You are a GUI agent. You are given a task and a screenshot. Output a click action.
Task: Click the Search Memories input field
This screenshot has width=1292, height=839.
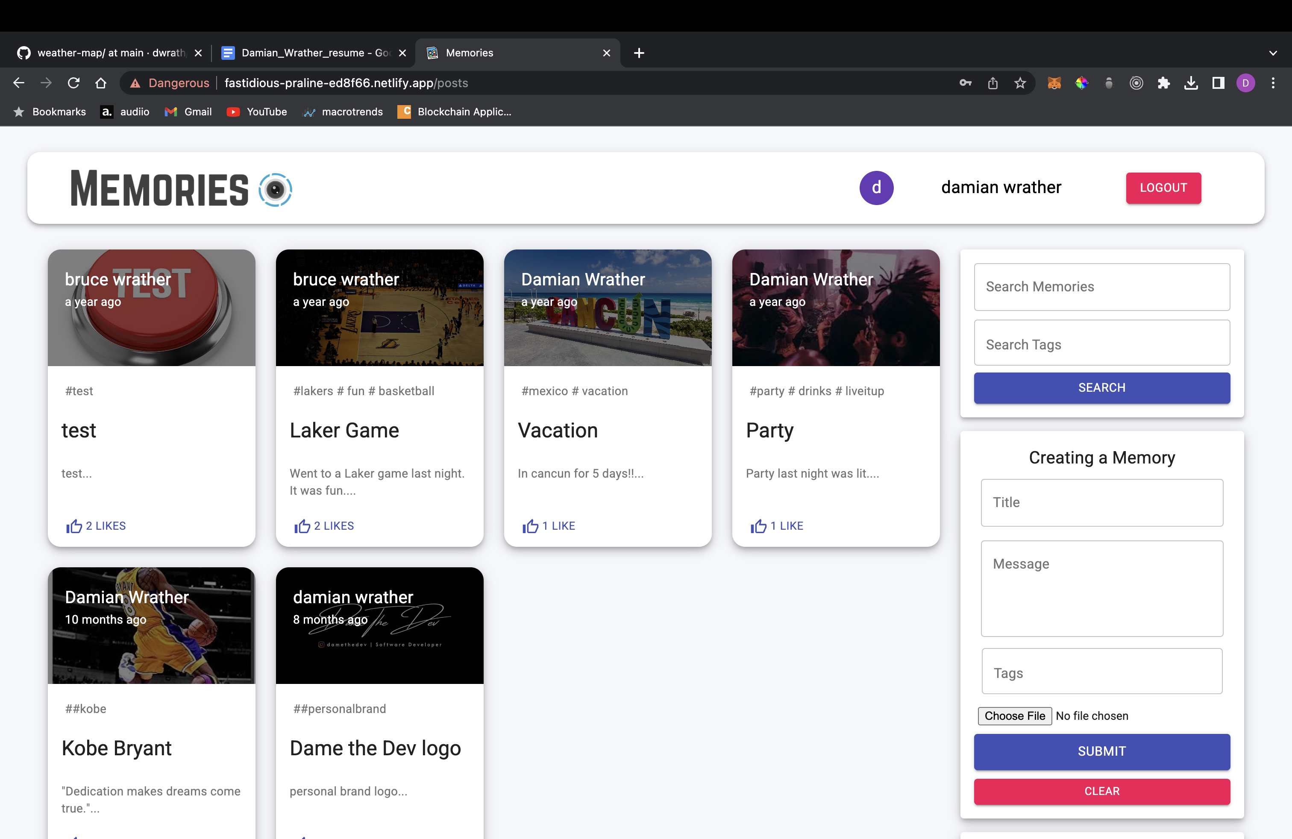pos(1101,287)
